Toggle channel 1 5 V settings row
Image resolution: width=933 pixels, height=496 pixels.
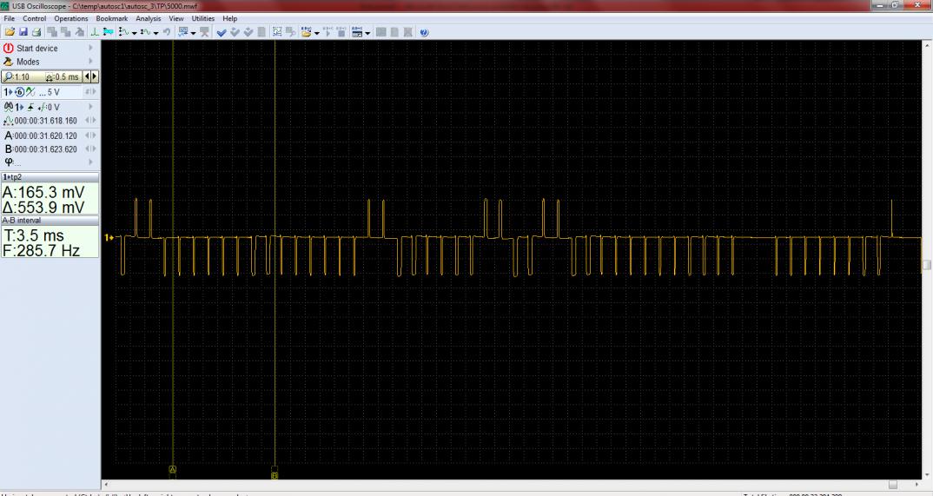[x=43, y=92]
